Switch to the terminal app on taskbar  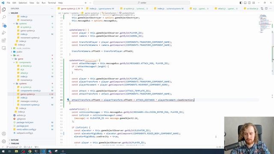[36, 151]
